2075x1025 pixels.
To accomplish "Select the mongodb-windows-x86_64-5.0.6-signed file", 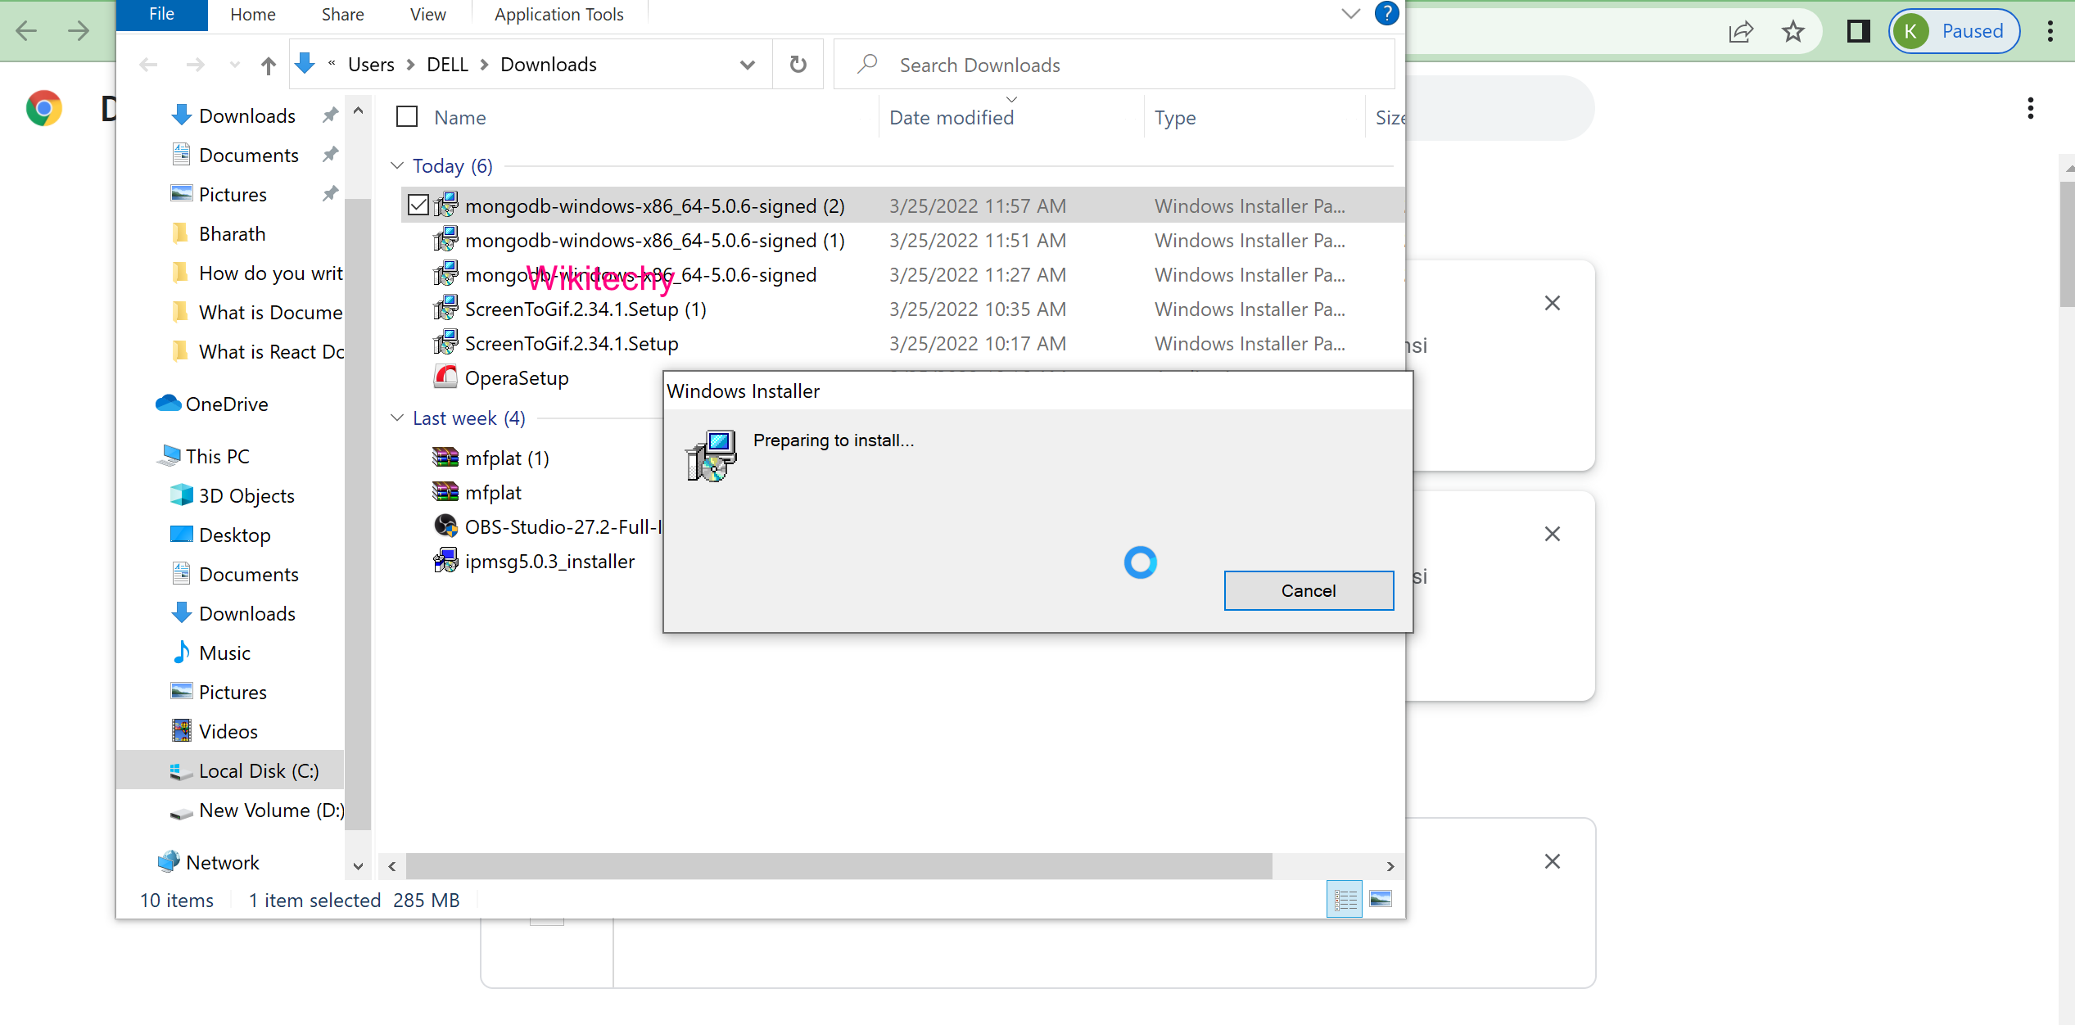I will coord(640,274).
